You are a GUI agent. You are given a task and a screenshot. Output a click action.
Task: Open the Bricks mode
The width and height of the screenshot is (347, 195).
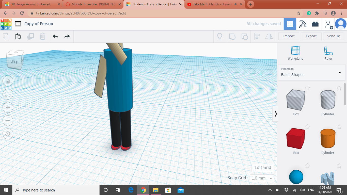pyautogui.click(x=315, y=24)
